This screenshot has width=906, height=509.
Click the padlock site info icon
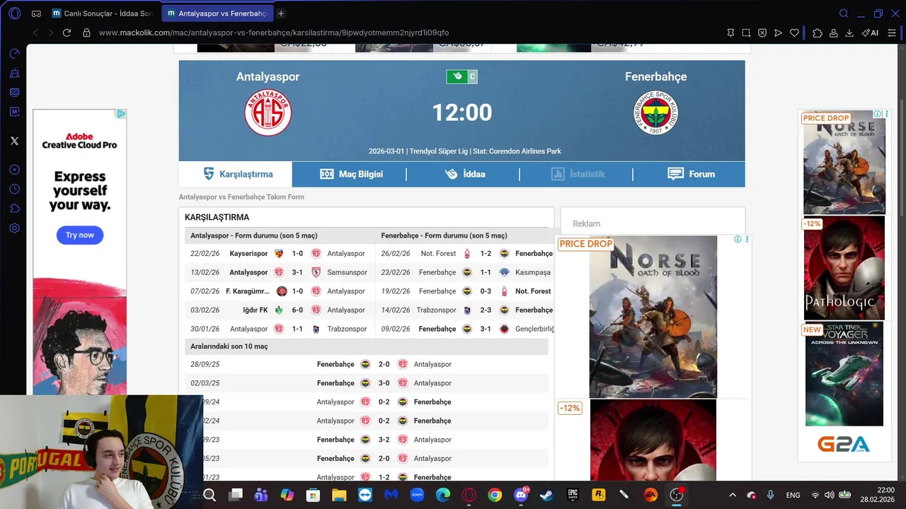tap(86, 33)
